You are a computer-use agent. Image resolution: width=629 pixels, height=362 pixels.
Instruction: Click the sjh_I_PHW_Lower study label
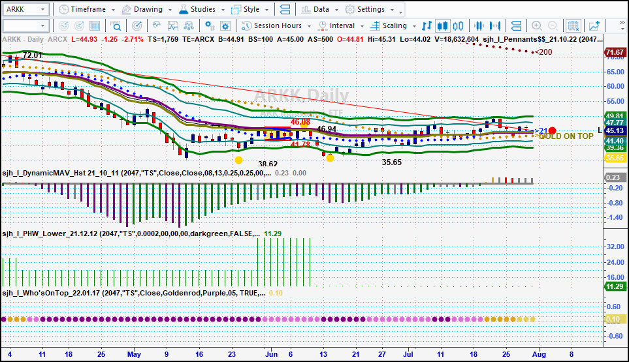coord(131,234)
